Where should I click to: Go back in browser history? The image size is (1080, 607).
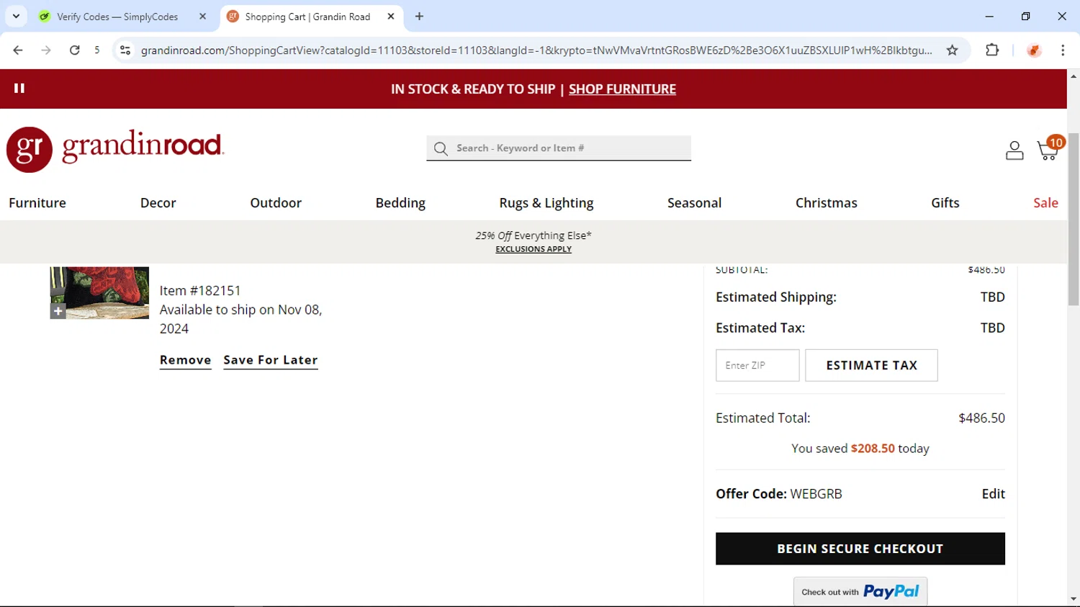[x=18, y=50]
